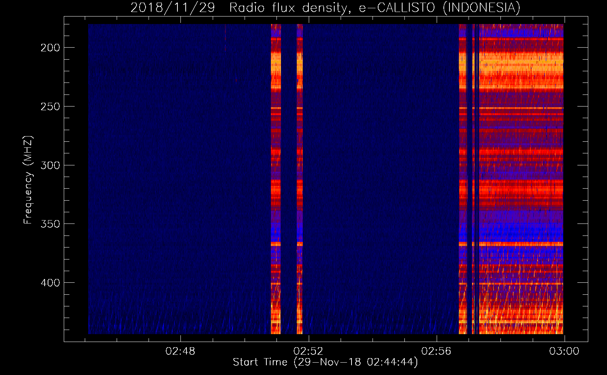Click the 250 frequency tick label
Screen dimensions: 607x375
click(50, 106)
